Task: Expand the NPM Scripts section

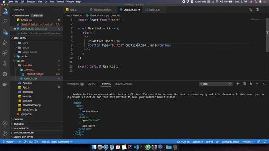Action: [x=37, y=128]
